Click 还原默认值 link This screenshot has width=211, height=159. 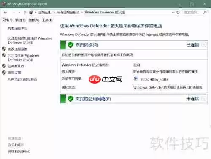(x=16, y=66)
